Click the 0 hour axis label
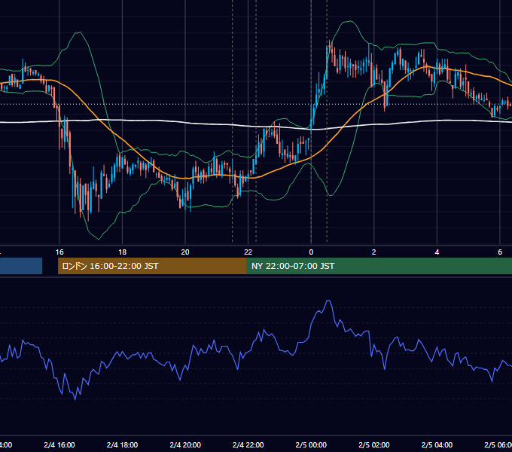 311,252
